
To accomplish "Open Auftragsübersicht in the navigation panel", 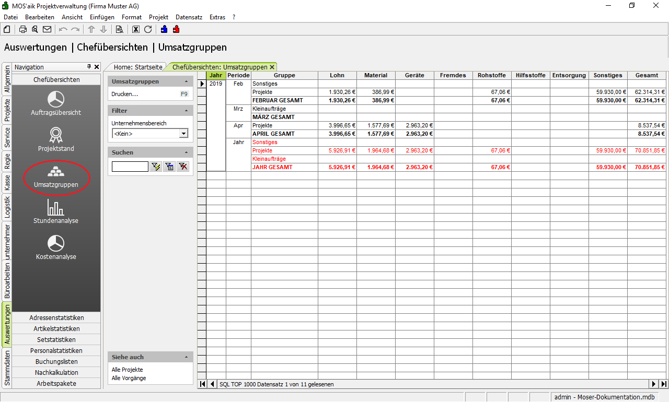I will coord(56,103).
